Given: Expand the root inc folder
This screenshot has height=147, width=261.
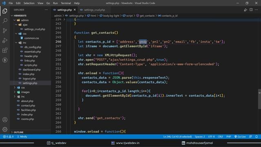Looking at the screenshot, I should (15, 96).
